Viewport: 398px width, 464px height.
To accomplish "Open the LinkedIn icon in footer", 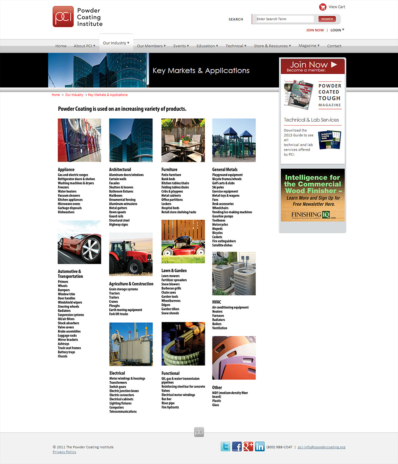I will pyautogui.click(x=260, y=447).
